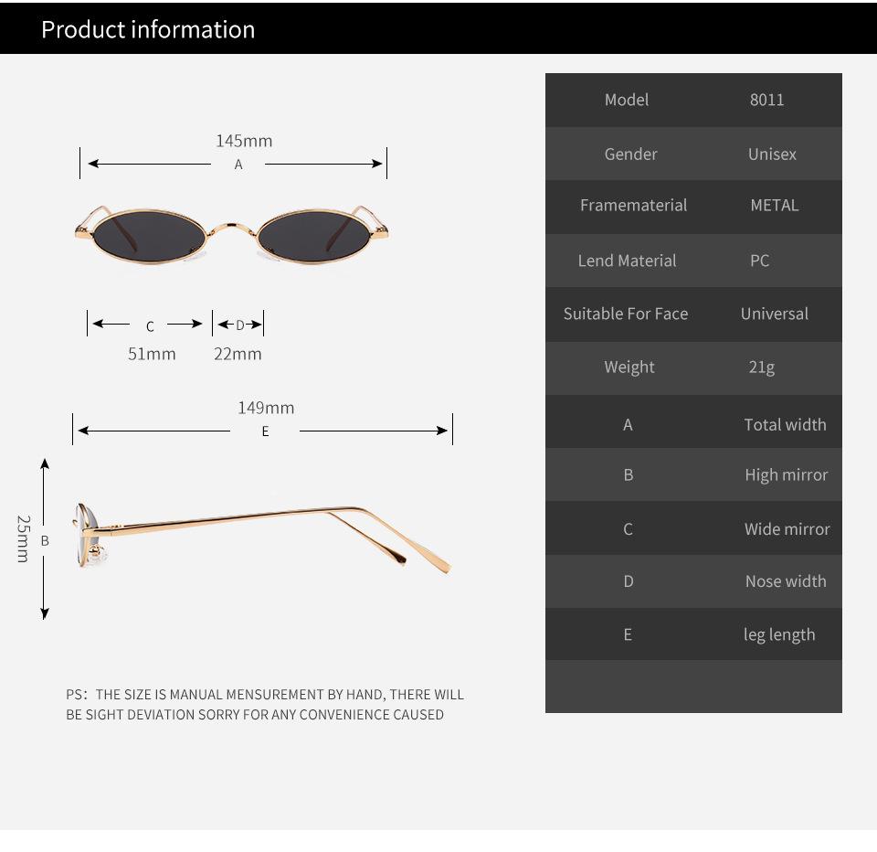This screenshot has width=877, height=852.
Task: Select the Model row in table
Action: pyautogui.click(x=693, y=101)
